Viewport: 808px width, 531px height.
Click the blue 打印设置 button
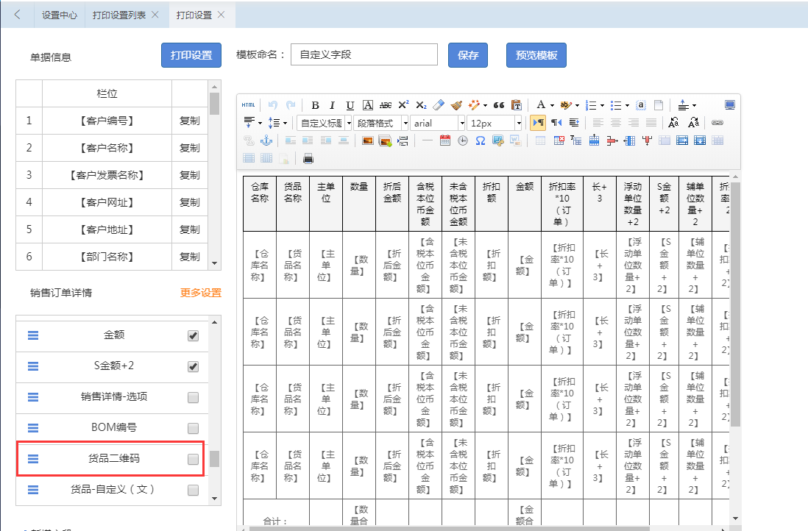[191, 55]
